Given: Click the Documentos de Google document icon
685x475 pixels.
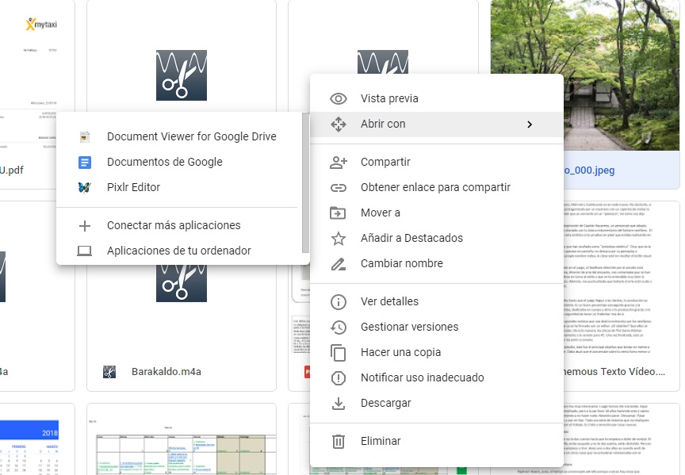Looking at the screenshot, I should (85, 162).
